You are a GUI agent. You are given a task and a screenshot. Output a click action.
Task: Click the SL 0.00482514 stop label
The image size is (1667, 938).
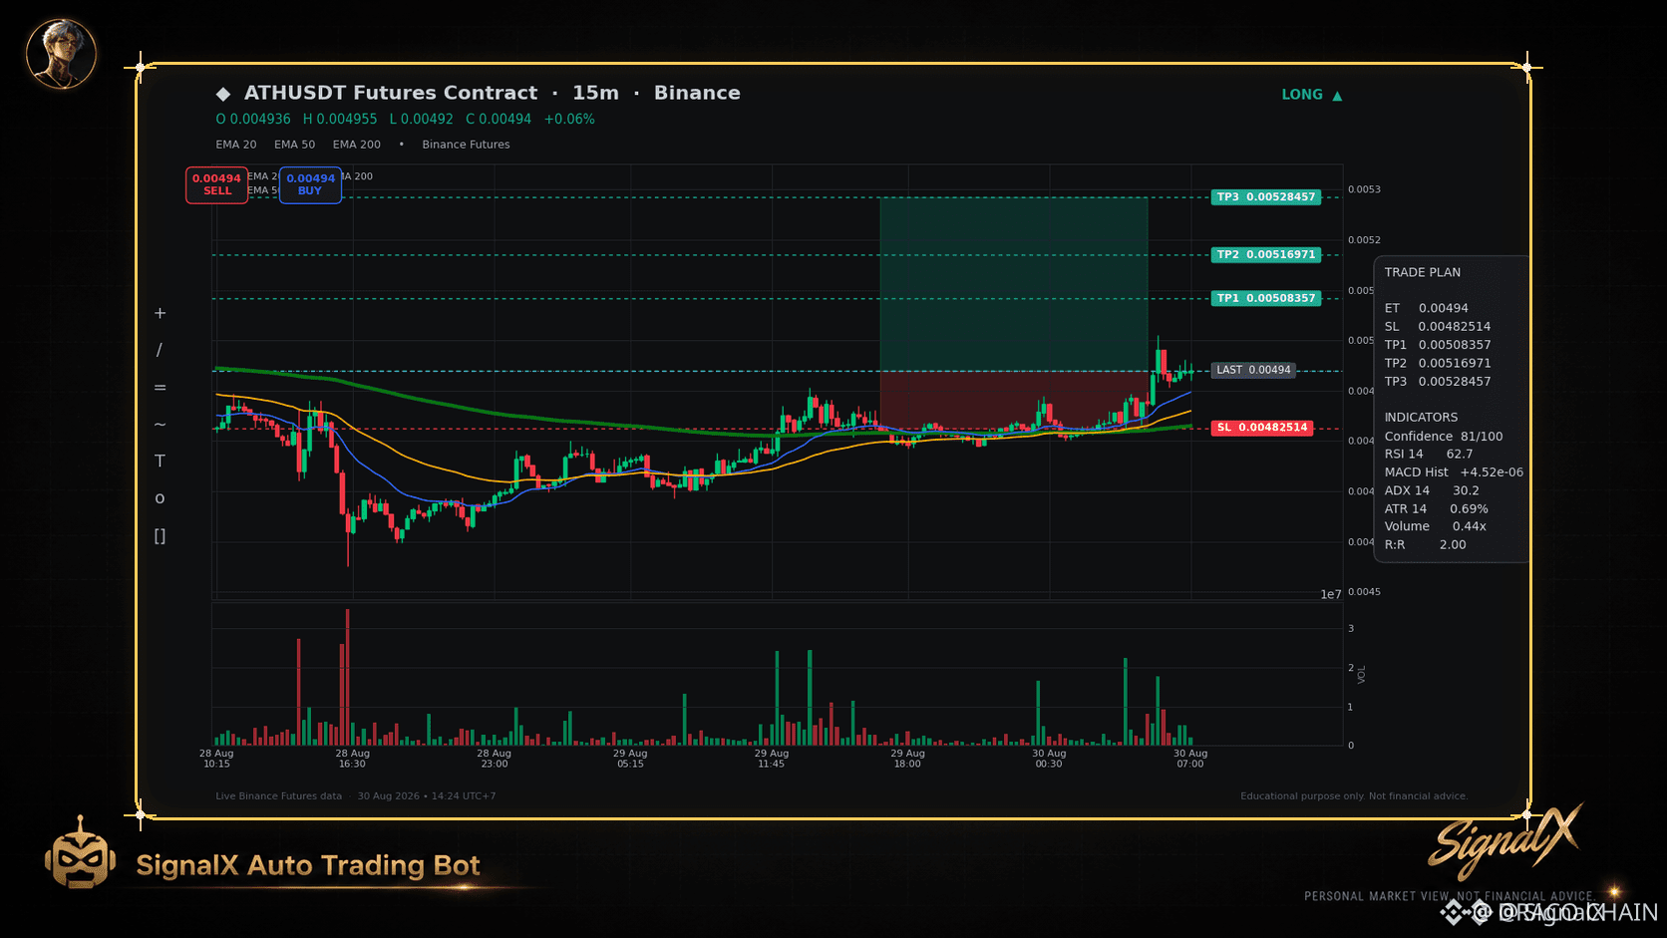1262,428
